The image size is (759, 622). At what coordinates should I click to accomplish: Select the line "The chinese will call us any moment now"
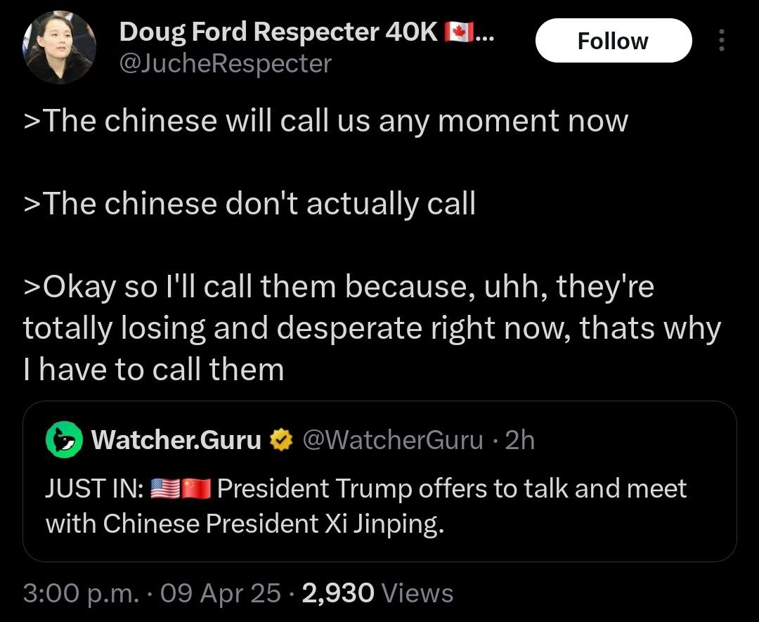click(x=326, y=120)
